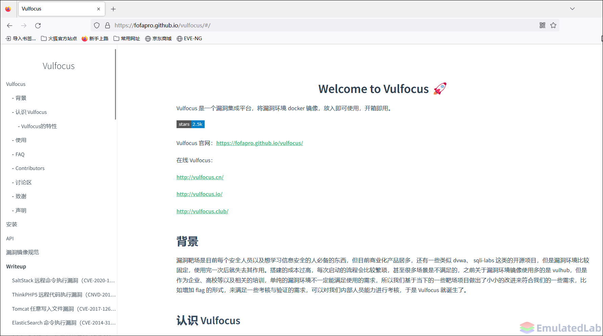Bookmark this page with the star icon
Image resolution: width=603 pixels, height=336 pixels.
[x=553, y=25]
